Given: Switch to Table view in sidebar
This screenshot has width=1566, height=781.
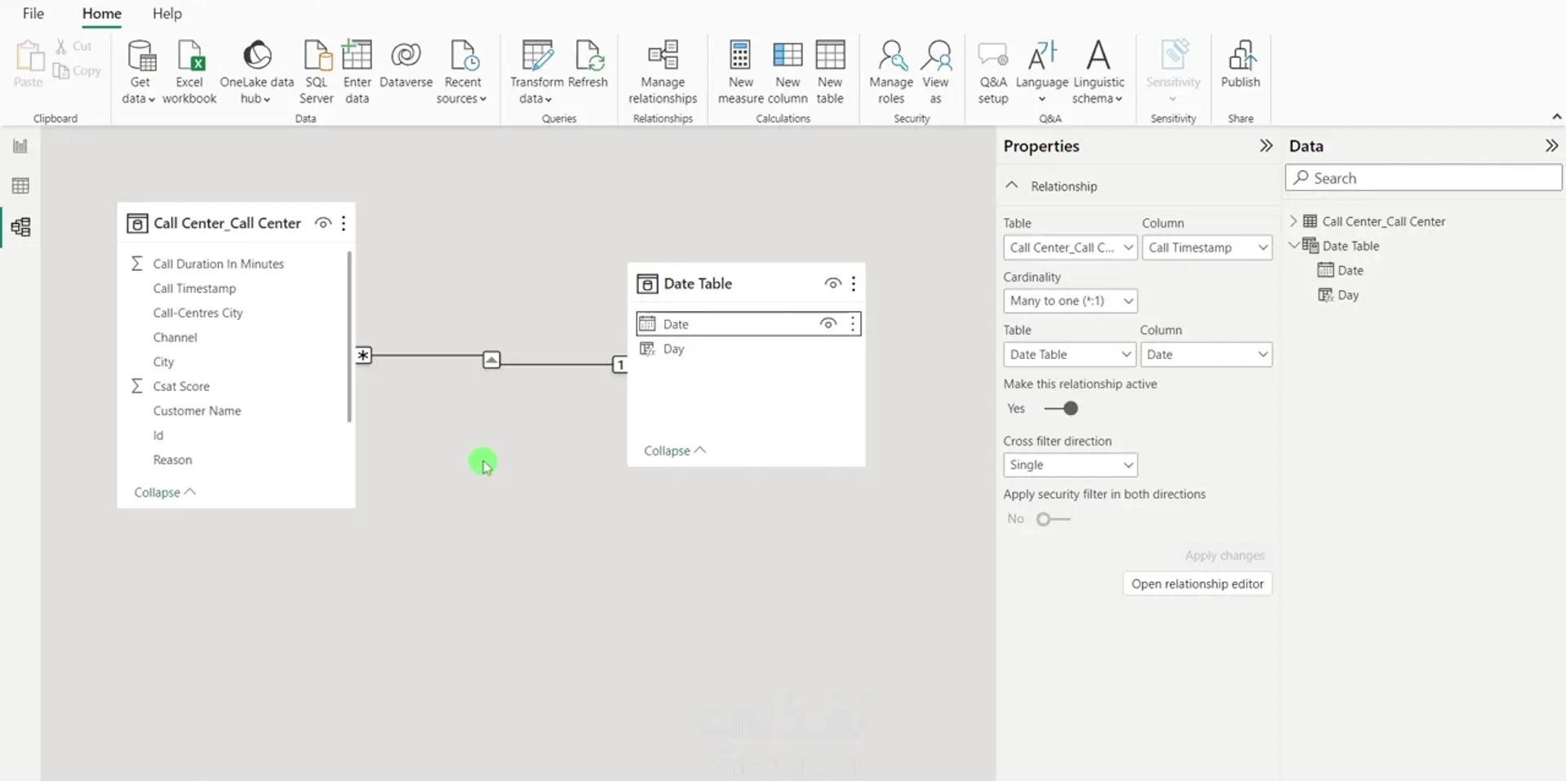Looking at the screenshot, I should 20,186.
